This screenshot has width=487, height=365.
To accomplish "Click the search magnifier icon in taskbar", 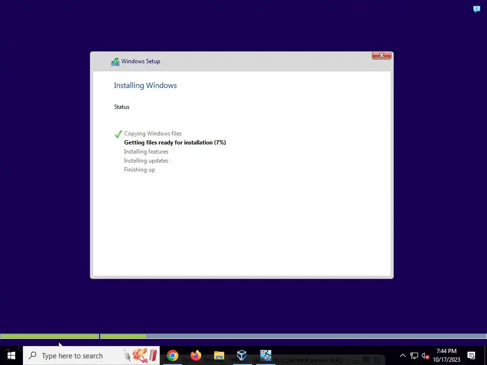I will click(32, 355).
